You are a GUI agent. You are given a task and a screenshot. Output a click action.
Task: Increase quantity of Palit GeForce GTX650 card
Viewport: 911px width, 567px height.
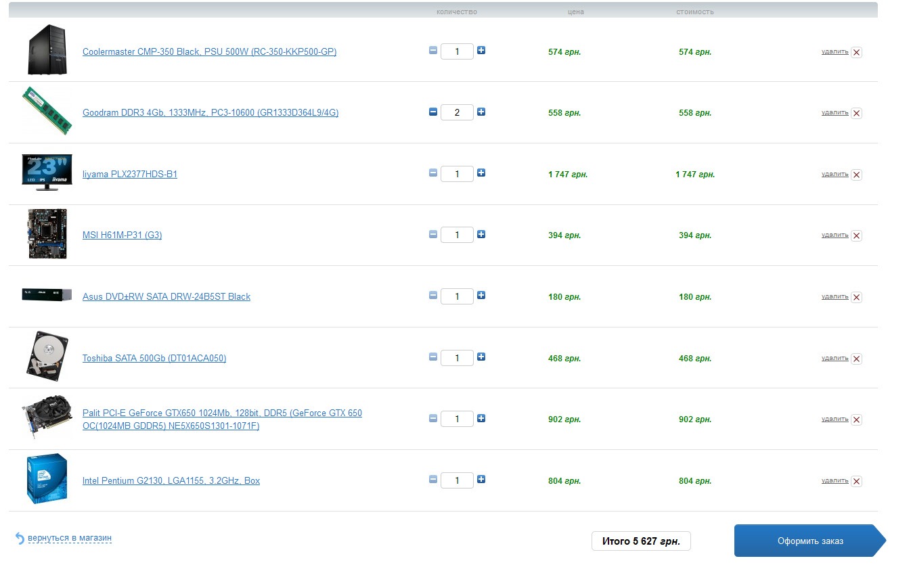coord(481,418)
